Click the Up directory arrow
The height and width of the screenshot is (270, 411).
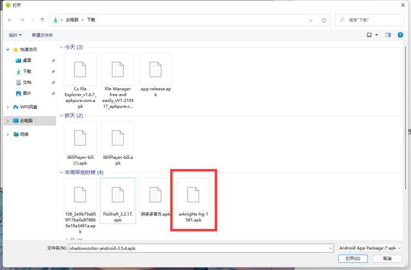(x=42, y=20)
